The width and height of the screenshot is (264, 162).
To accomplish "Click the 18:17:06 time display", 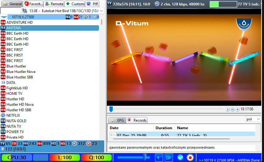I will pos(247,109).
